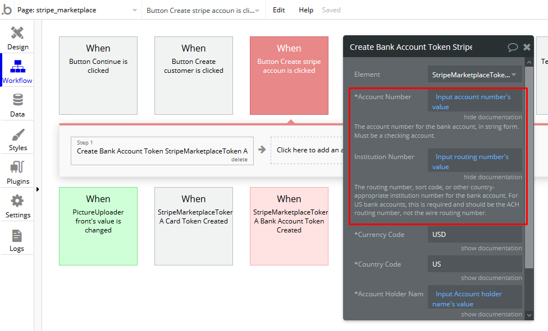Open the Styles brush icon
This screenshot has width=548, height=331.
pyautogui.click(x=18, y=134)
